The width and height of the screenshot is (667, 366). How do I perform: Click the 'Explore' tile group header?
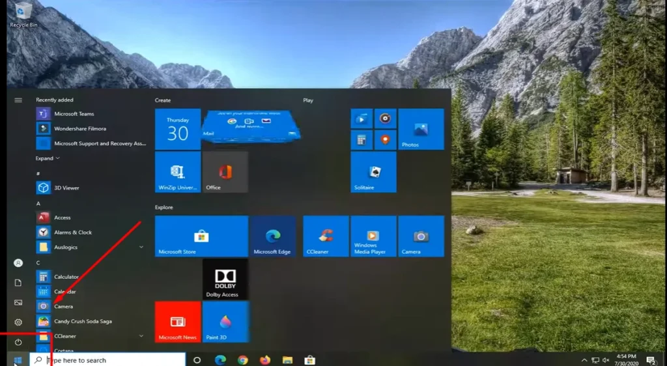click(x=164, y=208)
